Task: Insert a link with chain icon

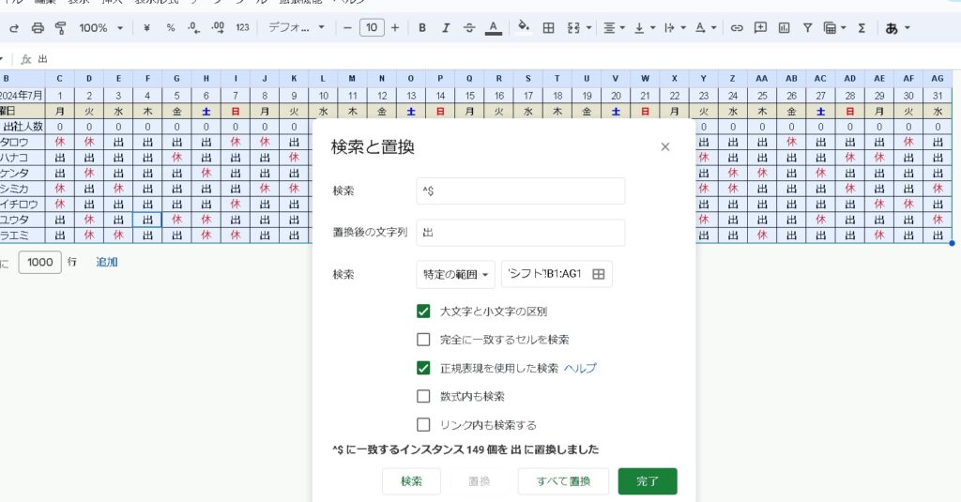Action: click(737, 27)
